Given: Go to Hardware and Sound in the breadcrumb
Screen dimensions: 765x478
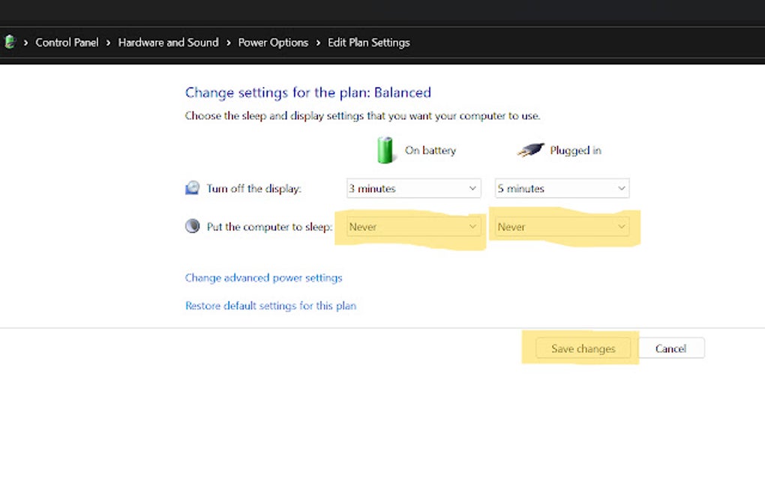Looking at the screenshot, I should [x=168, y=43].
